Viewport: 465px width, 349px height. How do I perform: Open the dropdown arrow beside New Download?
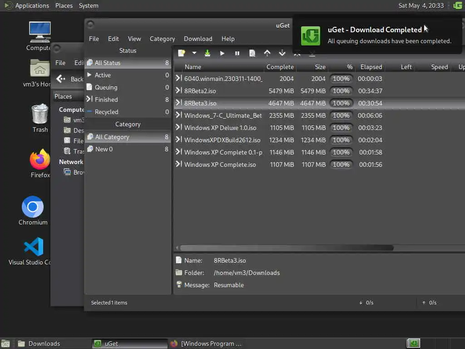tap(194, 53)
